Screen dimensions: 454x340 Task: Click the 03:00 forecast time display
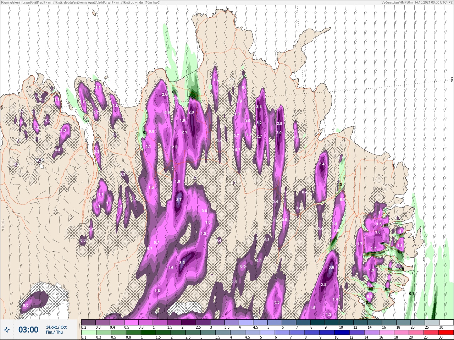tap(28, 330)
